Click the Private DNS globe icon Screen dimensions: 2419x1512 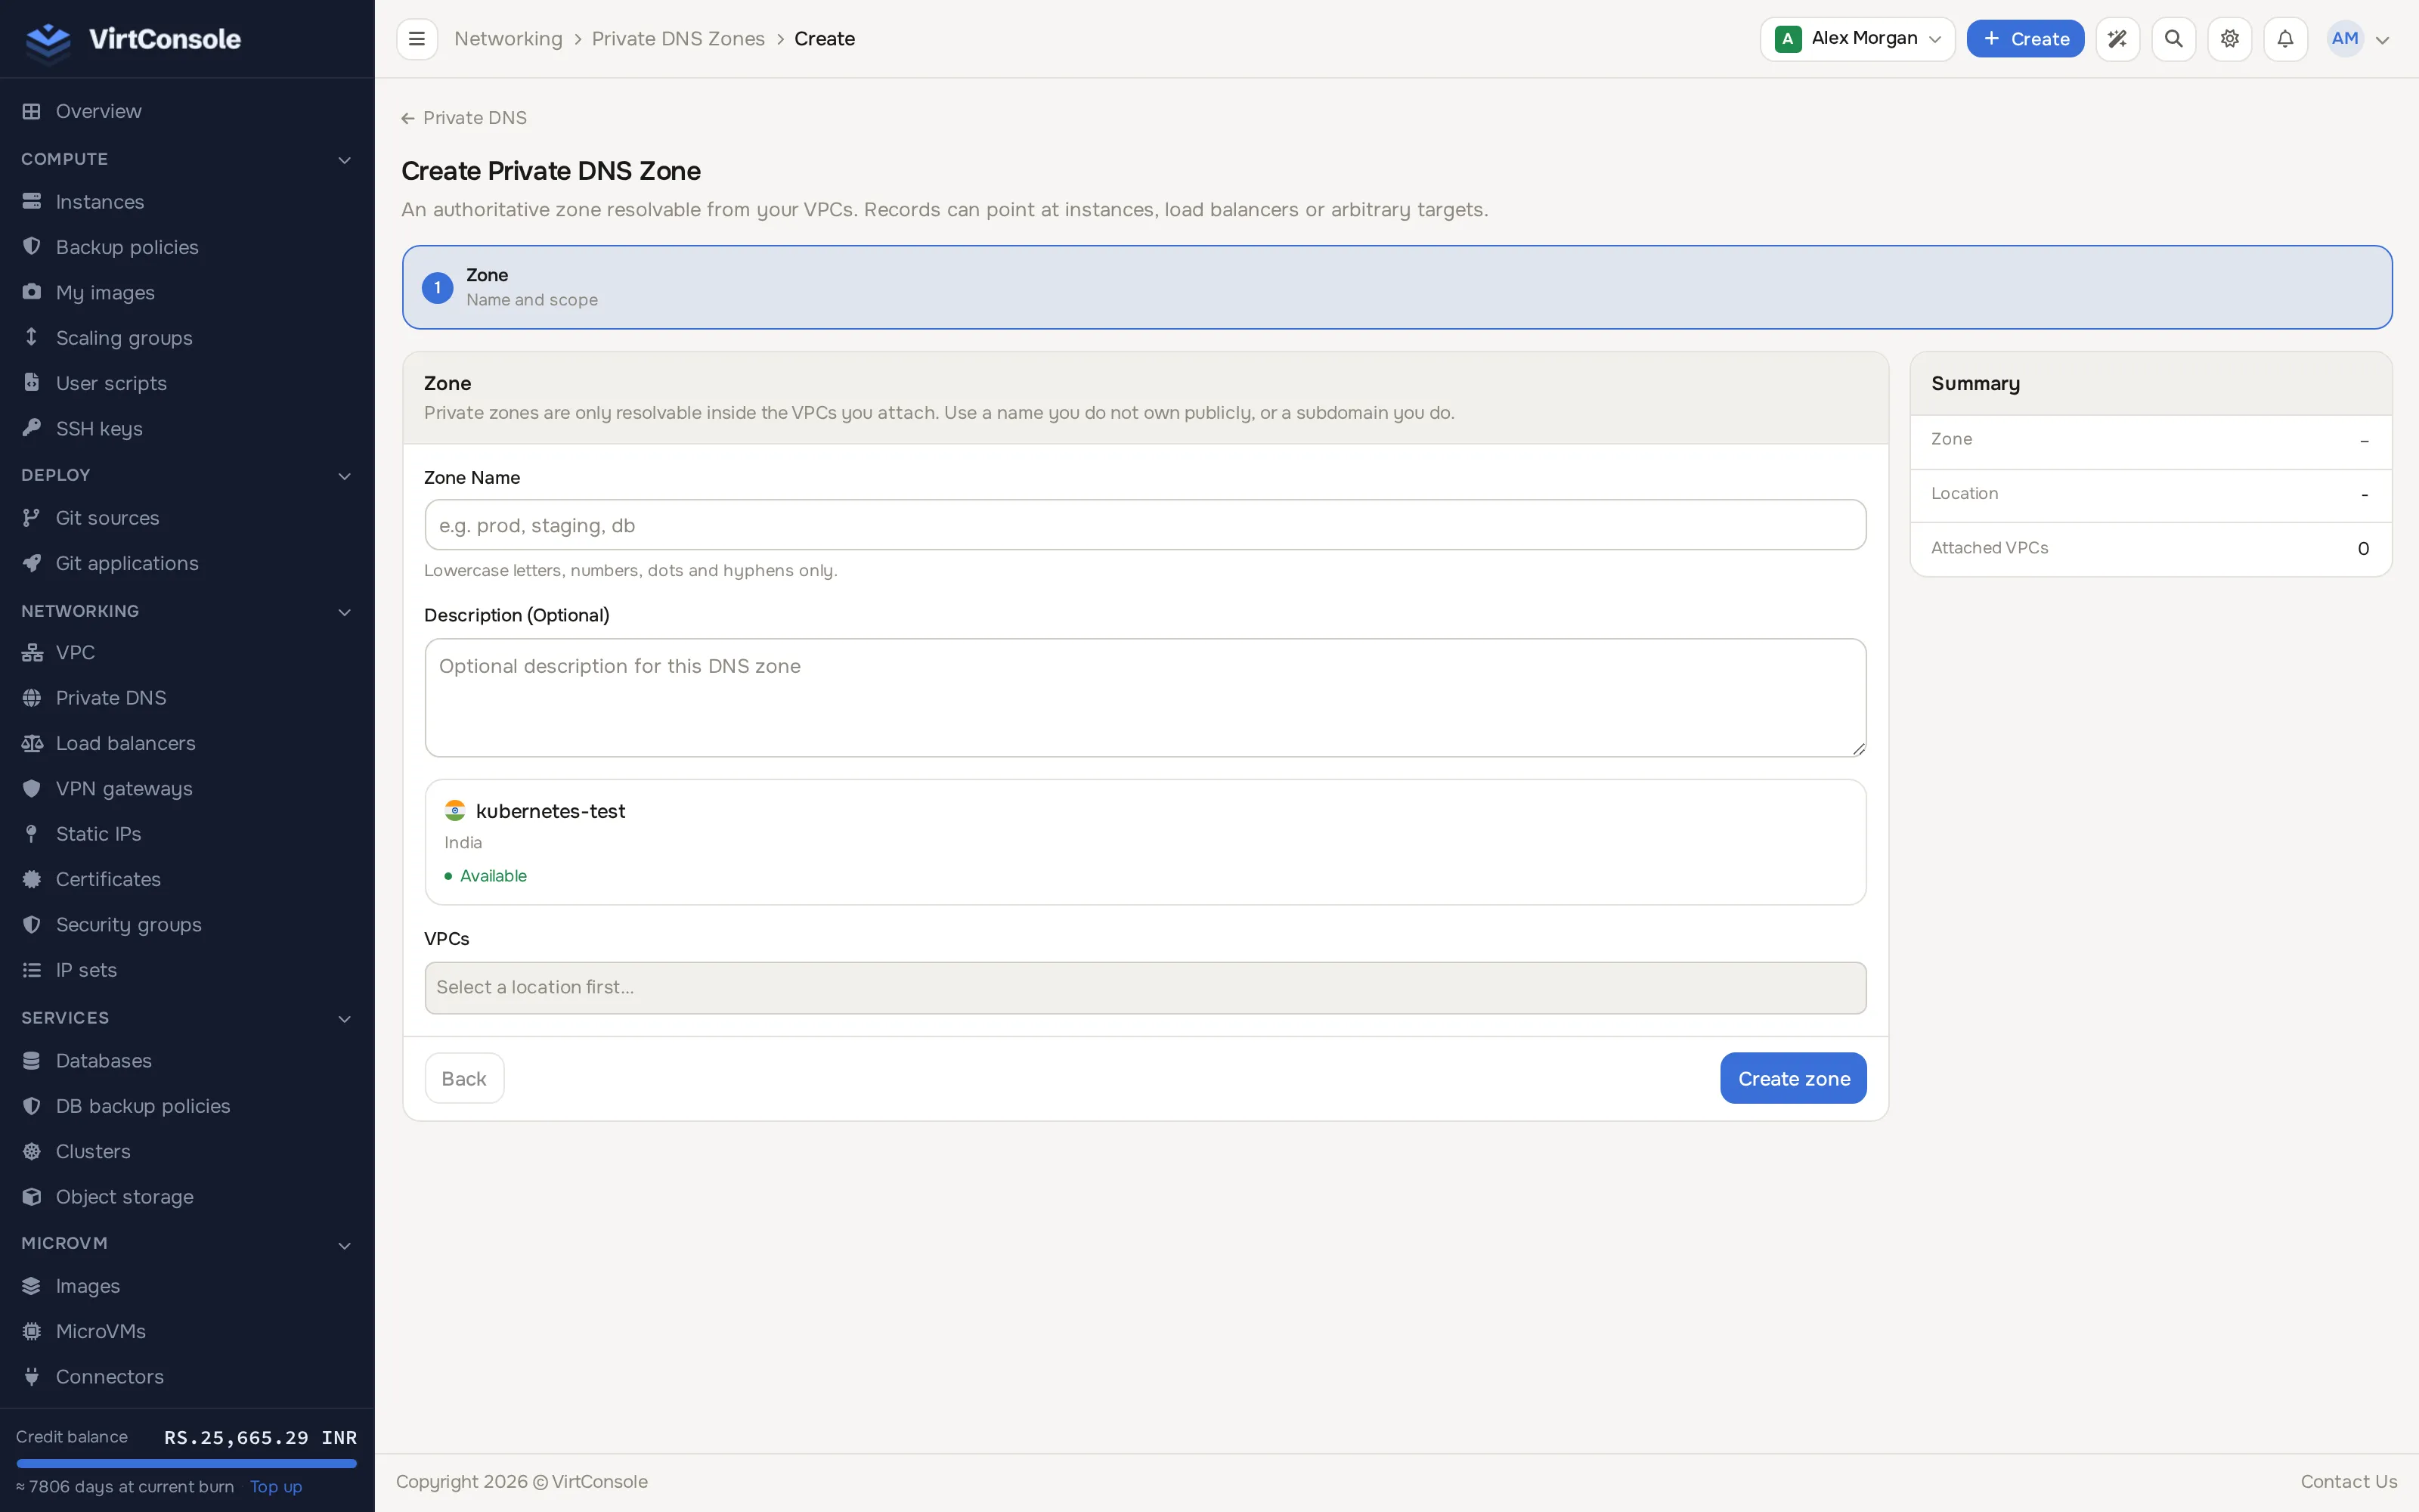tap(32, 698)
